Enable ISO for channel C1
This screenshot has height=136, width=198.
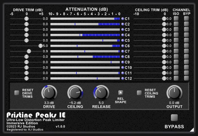pos(176,19)
